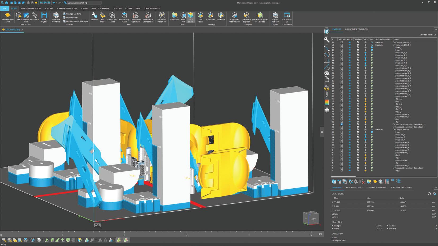
Task: Open the Build Time Estimation tab
Action: (x=356, y=29)
